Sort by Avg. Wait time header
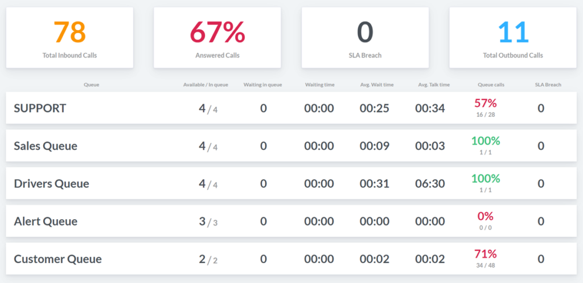 coord(377,85)
